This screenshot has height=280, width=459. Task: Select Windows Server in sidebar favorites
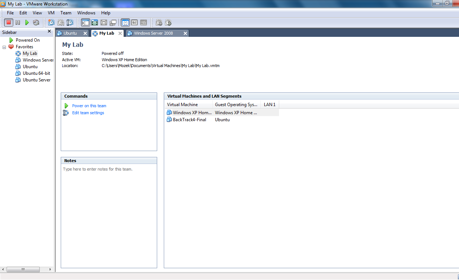pyautogui.click(x=38, y=60)
